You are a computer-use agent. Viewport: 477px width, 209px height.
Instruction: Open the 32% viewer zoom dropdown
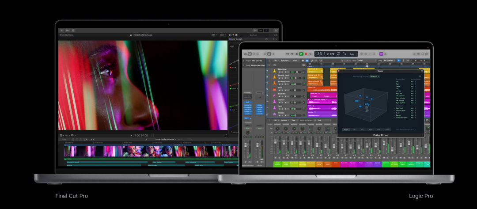(215, 35)
